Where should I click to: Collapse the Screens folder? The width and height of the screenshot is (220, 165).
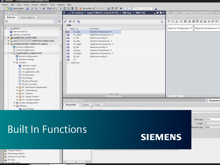tap(14, 62)
